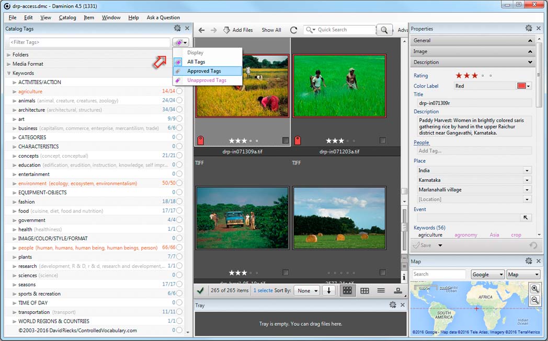Click the refresh icon next to Quick Search
This screenshot has height=341, width=548.
click(x=294, y=30)
